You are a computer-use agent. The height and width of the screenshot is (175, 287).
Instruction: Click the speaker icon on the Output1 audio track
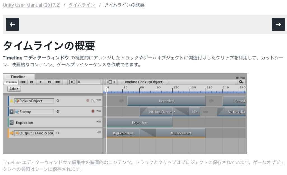tap(11, 133)
